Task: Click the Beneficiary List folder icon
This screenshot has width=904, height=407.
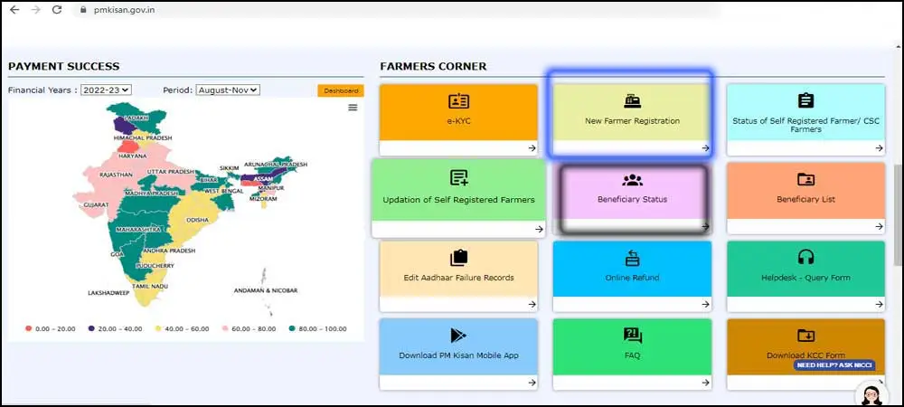Action: [x=805, y=180]
